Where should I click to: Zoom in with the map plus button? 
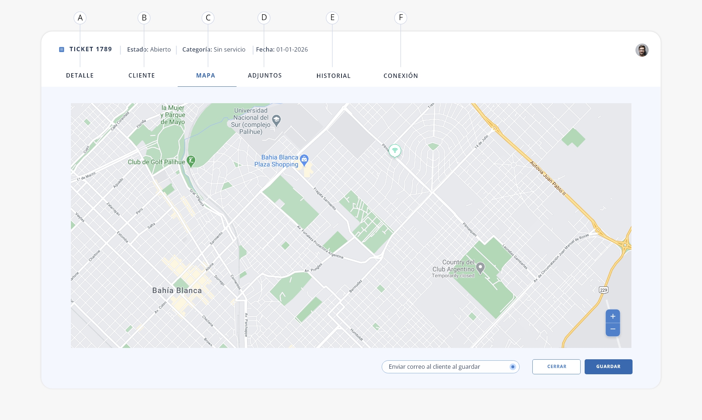tap(613, 316)
